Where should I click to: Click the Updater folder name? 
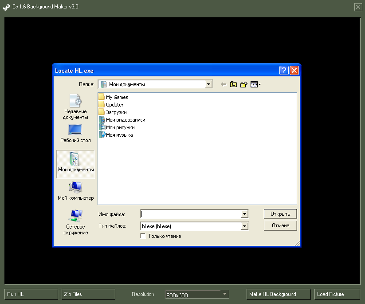click(x=114, y=105)
